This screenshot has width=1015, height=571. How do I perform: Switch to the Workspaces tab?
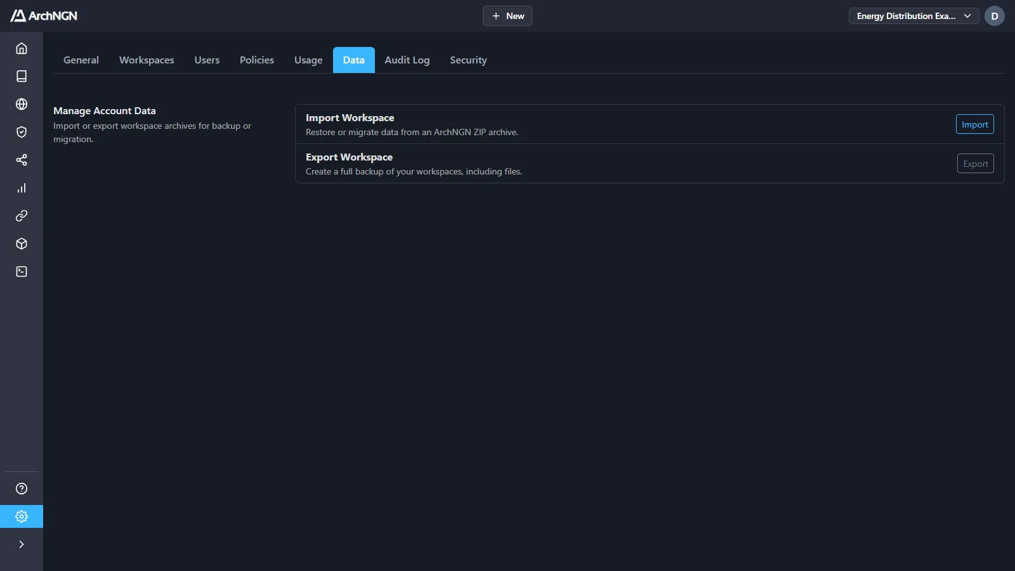[147, 60]
